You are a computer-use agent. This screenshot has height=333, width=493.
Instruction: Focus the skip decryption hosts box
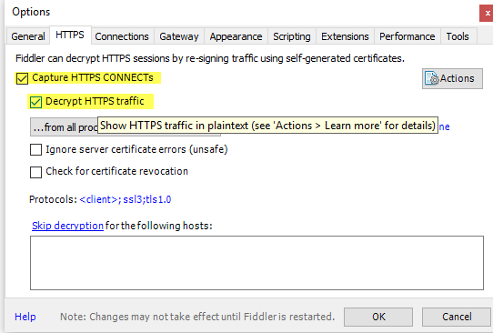(257, 263)
